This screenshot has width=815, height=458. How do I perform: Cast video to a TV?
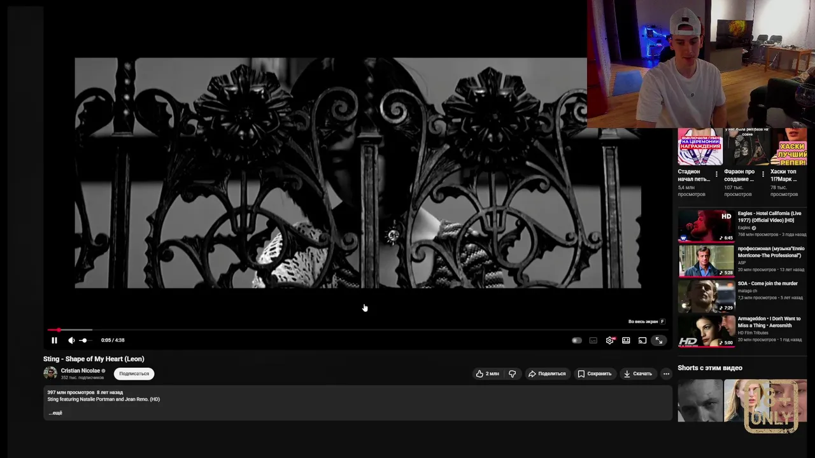click(642, 340)
